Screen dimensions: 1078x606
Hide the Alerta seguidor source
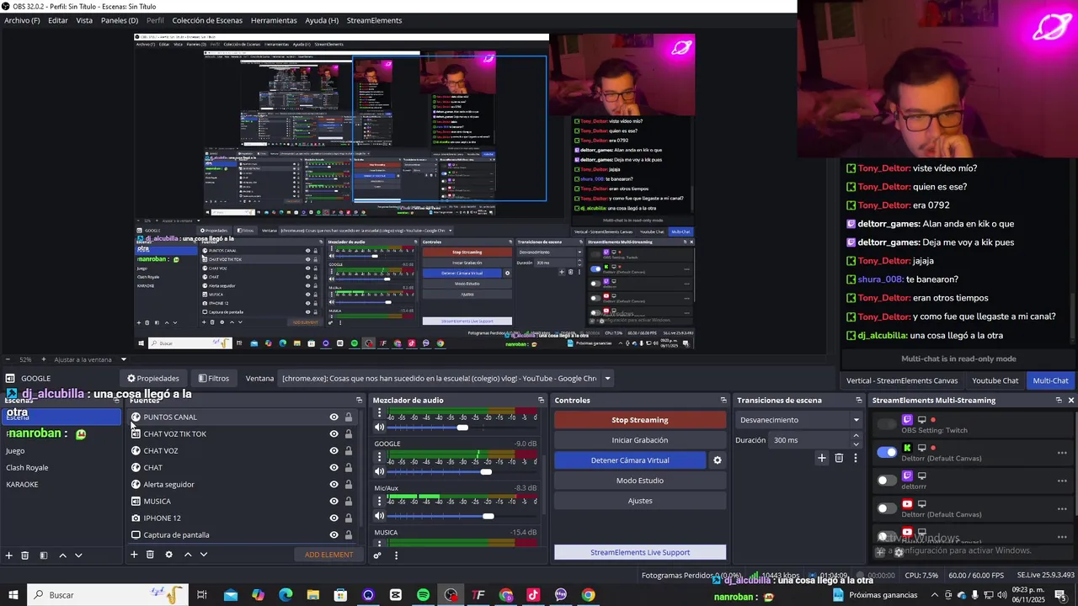334,485
